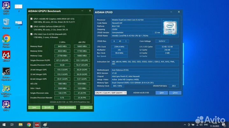
Task: Click 64-bit Integer IOPS value 39.91 GIOPS
Action: (x=62, y=79)
